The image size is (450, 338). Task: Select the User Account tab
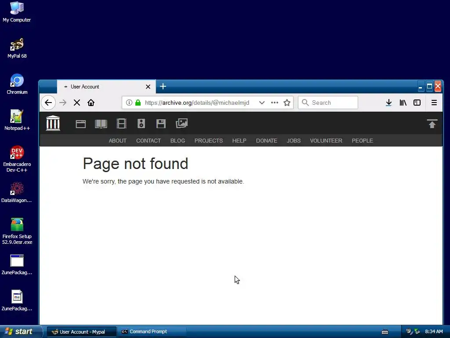point(106,87)
